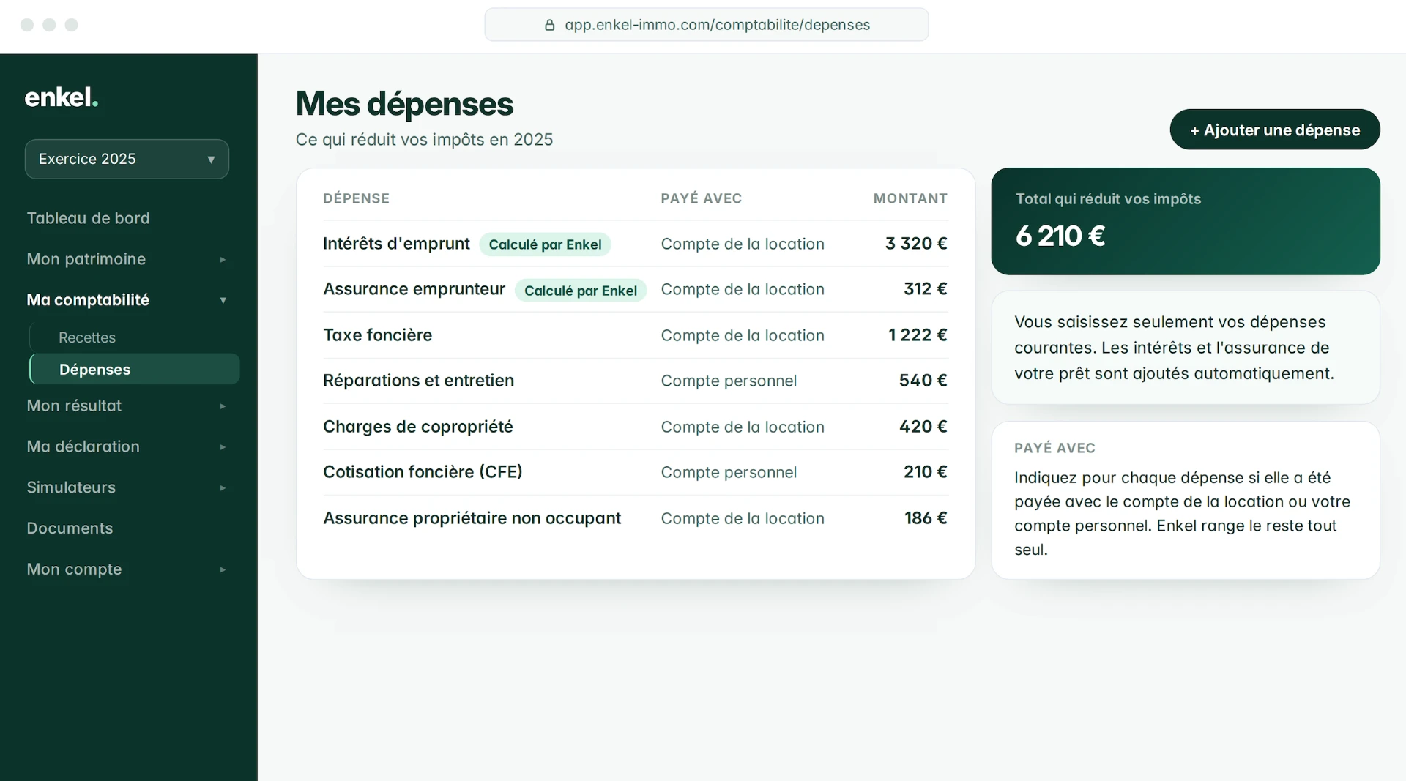Screen dimensions: 1406x781
Task: Click the enkel logo
Action: [62, 97]
